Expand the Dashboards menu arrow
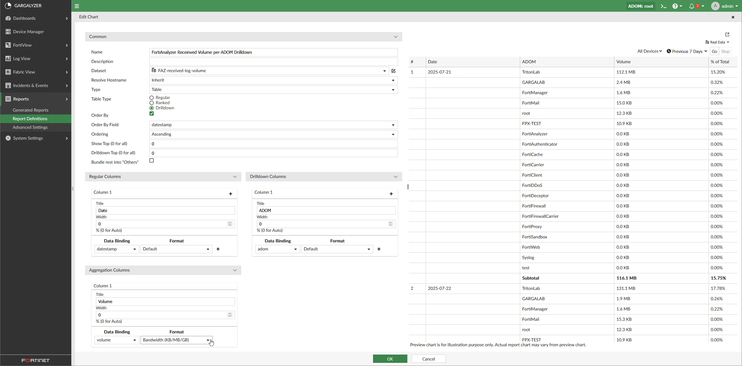 pos(67,18)
